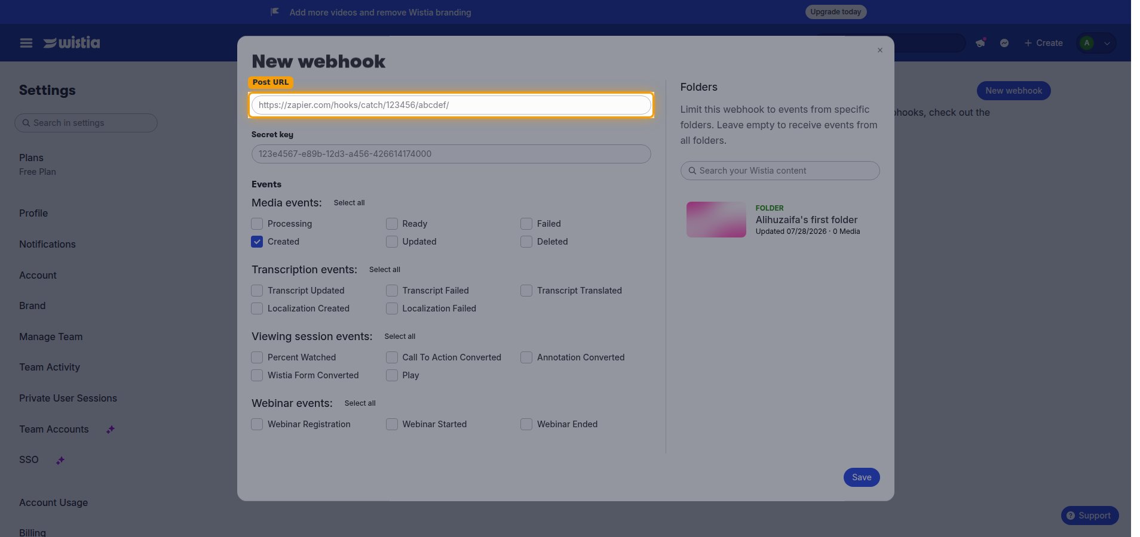Click Upgrade today button
The height and width of the screenshot is (537, 1140).
point(836,12)
